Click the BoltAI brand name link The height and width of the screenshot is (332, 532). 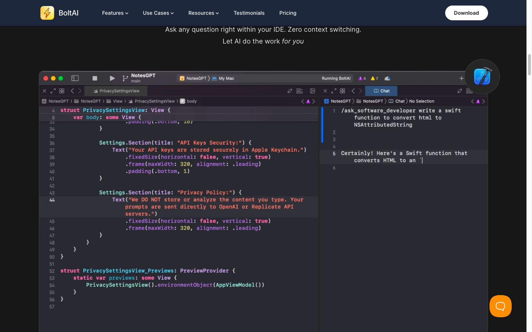pyautogui.click(x=69, y=13)
